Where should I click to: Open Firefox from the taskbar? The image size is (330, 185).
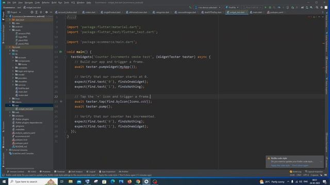coord(129,181)
